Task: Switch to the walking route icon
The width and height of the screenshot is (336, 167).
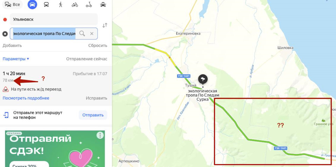Action: pos(61,5)
